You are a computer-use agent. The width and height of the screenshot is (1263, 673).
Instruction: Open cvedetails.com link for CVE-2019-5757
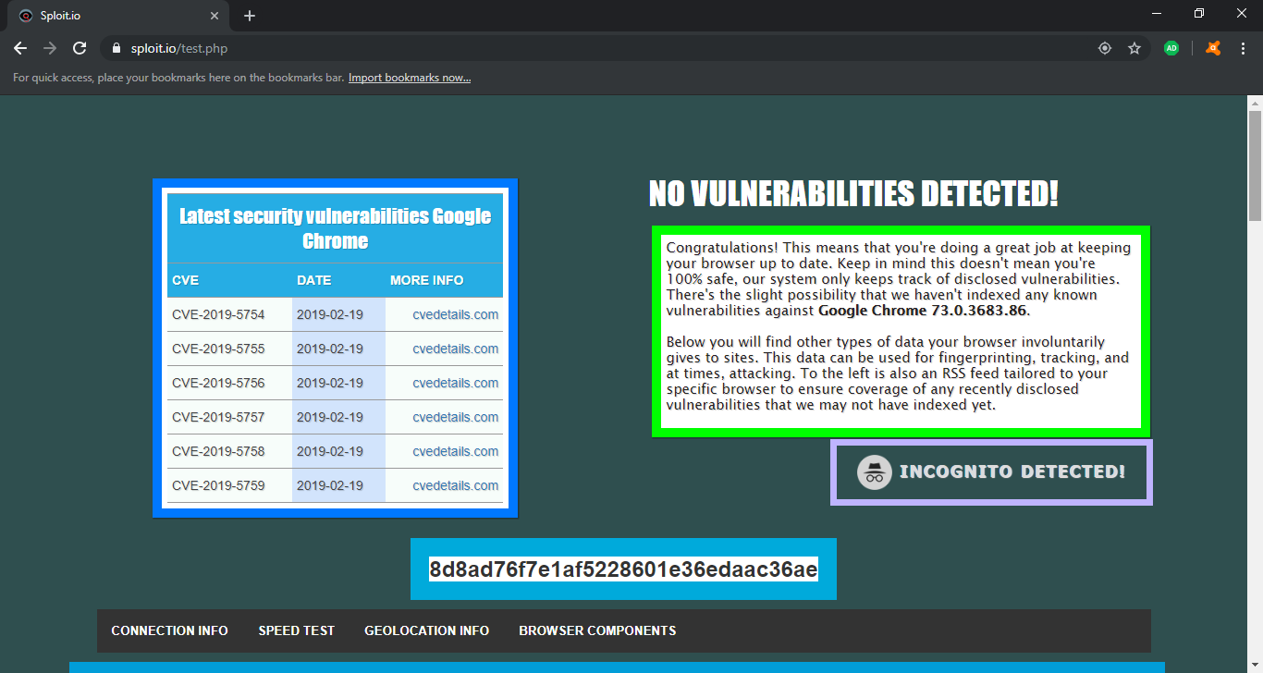tap(455, 417)
